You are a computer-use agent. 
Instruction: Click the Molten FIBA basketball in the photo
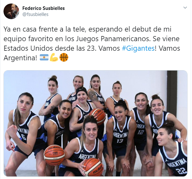[54, 155]
